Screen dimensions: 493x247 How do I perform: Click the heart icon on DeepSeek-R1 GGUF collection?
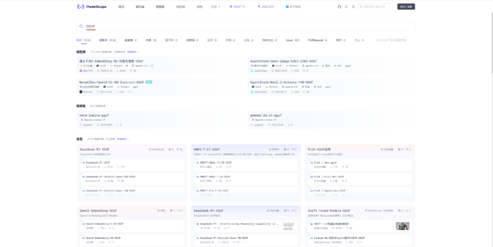click(178, 149)
